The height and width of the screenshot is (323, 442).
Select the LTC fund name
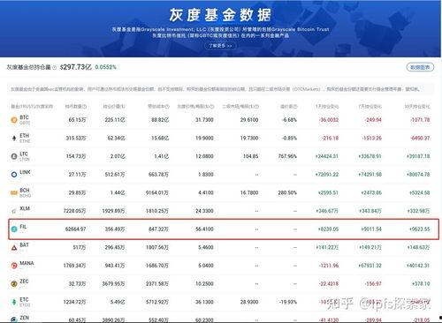[x=24, y=154]
